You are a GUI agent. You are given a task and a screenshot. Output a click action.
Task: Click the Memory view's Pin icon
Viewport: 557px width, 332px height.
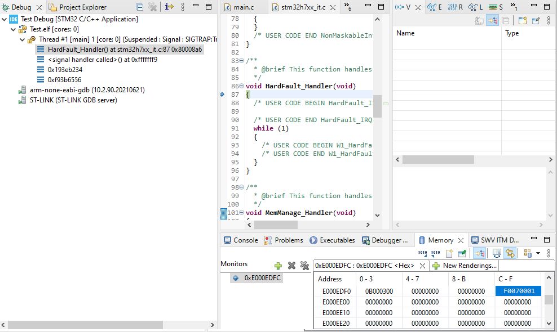[462, 254]
